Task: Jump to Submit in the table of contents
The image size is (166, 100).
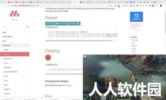Action: click(x=134, y=46)
